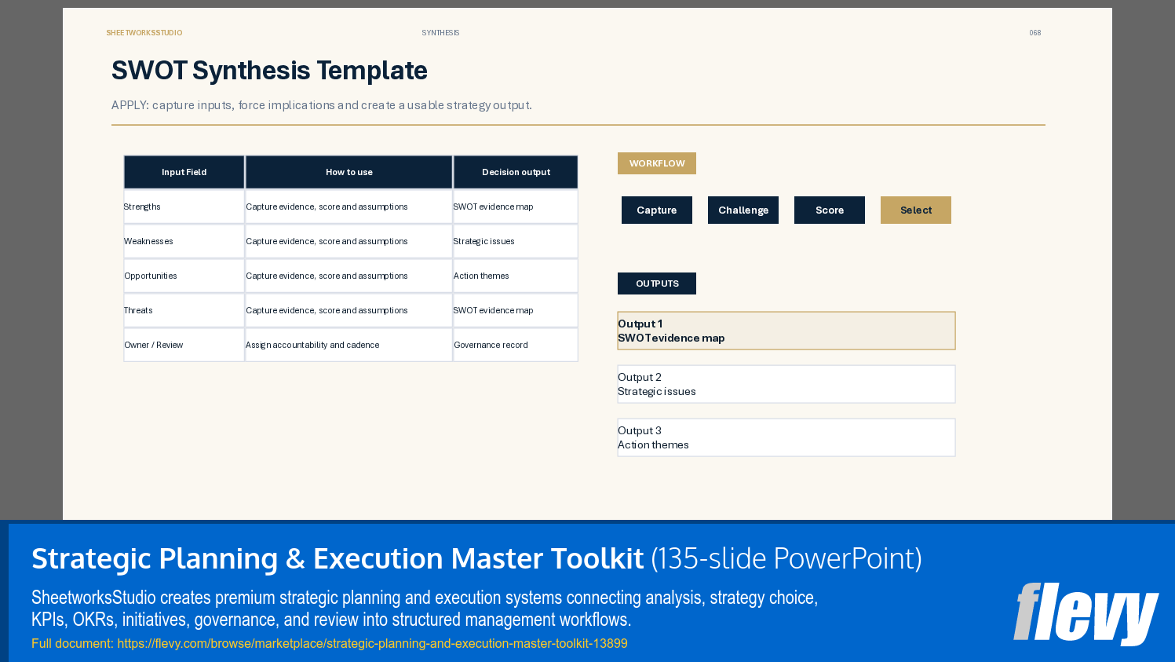Select the Challenge workflow step
Image resolution: width=1175 pixels, height=662 pixels.
743,210
